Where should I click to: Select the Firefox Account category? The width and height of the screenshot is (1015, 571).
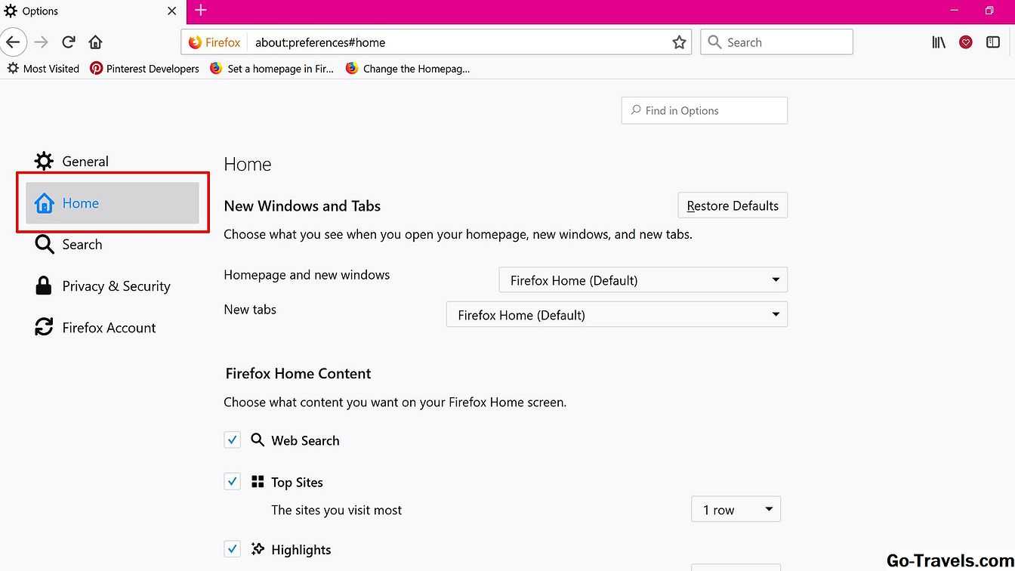point(109,328)
